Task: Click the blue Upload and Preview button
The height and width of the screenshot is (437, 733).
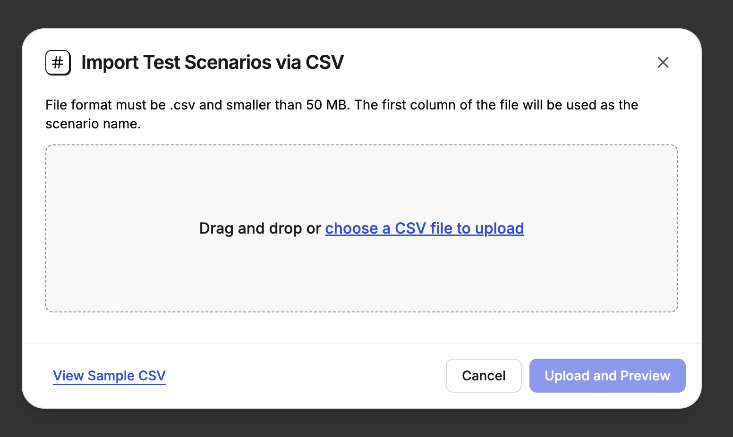Action: 607,376
